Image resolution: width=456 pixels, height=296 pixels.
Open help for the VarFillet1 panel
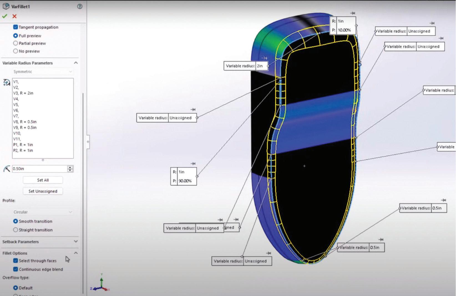[80, 6]
